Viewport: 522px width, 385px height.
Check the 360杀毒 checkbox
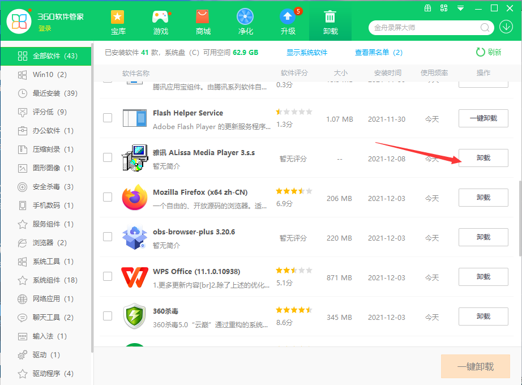108,316
